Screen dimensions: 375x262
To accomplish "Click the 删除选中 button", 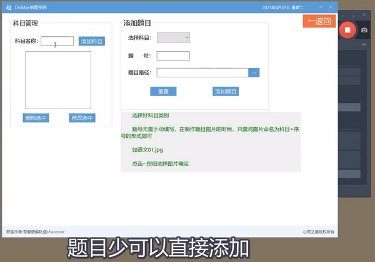I will coord(36,118).
